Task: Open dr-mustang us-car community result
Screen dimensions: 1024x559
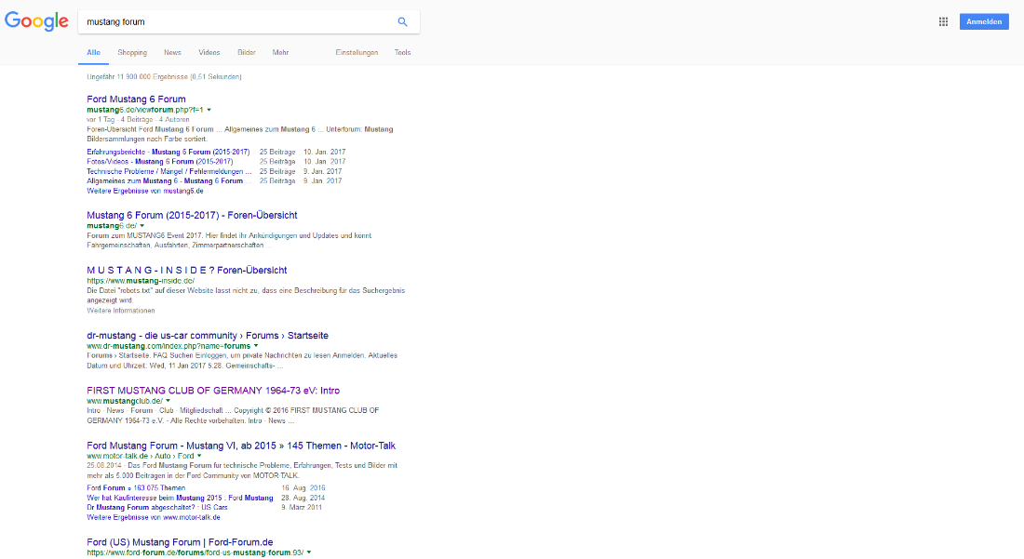Action: click(208, 335)
